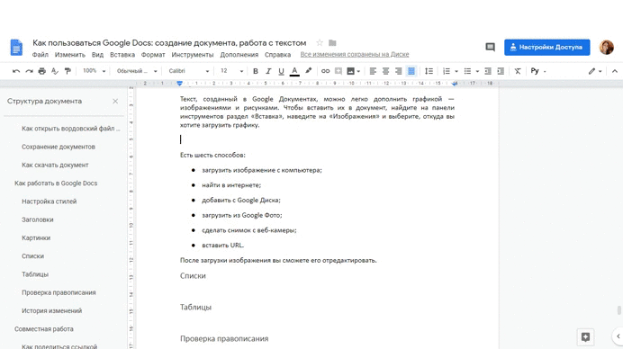Viewport: 623px width, 349px height.
Task: Open the Инструменты menu
Action: pyautogui.click(x=193, y=55)
